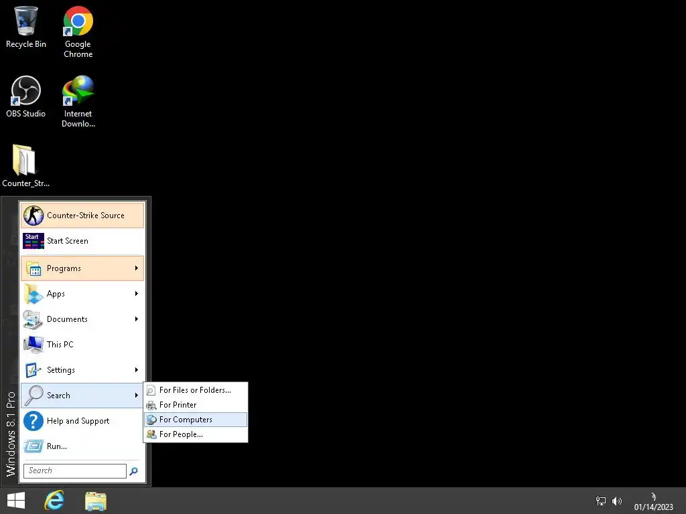686x514 pixels.
Task: Open Internet Explorer from the taskbar
Action: tap(54, 501)
